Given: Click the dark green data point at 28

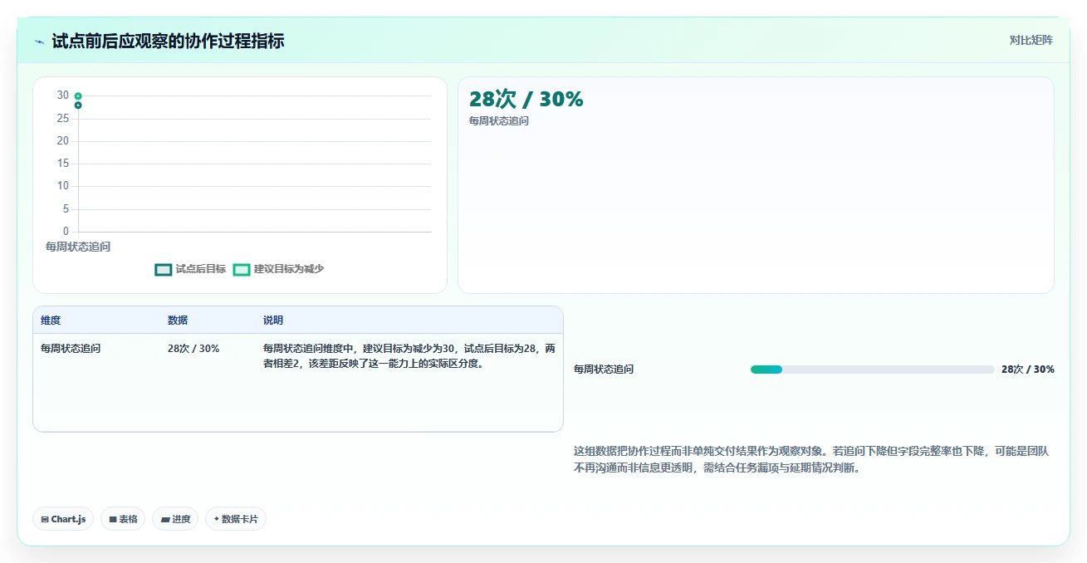Looking at the screenshot, I should click(x=78, y=105).
